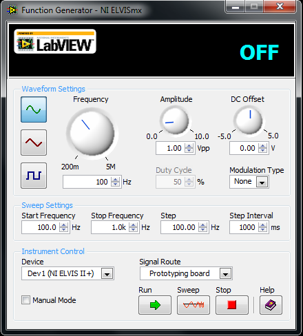Open Help with the book icon
Screen dimensions: 303x336
[x=271, y=305]
